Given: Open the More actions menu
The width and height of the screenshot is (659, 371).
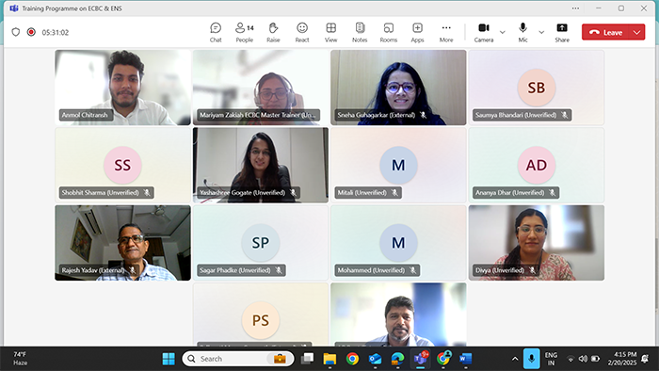Looking at the screenshot, I should 446,32.
